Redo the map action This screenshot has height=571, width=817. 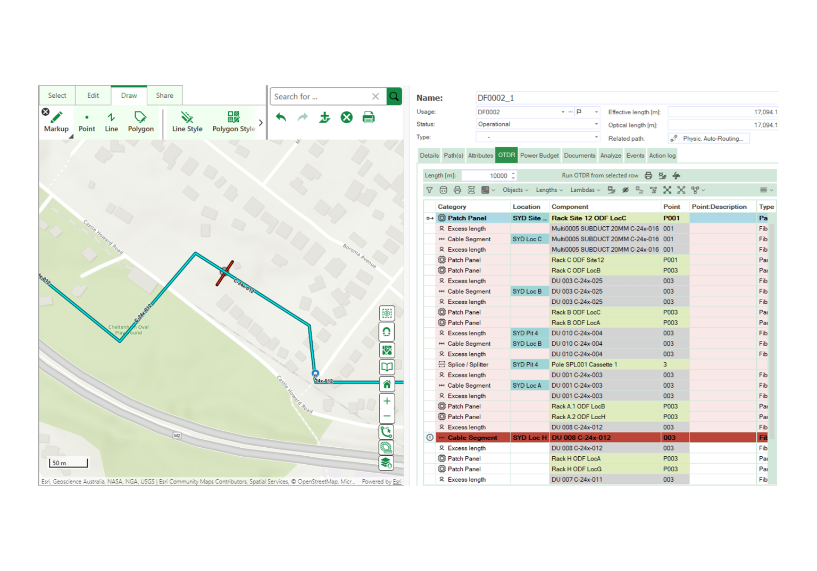coord(303,117)
